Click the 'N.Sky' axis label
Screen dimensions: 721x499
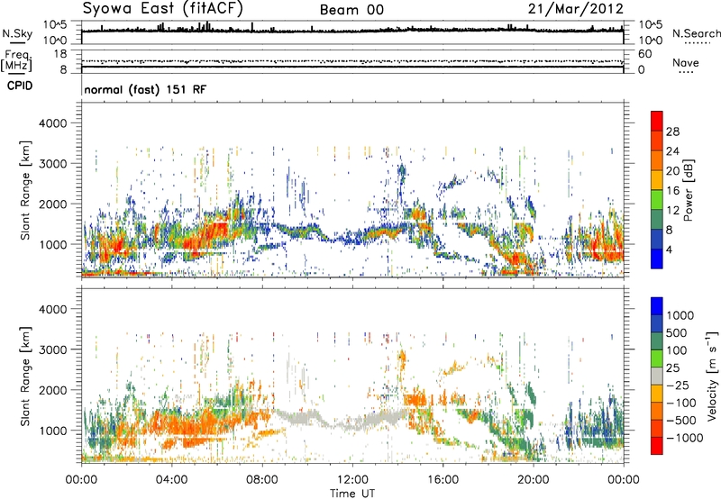[x=17, y=33]
